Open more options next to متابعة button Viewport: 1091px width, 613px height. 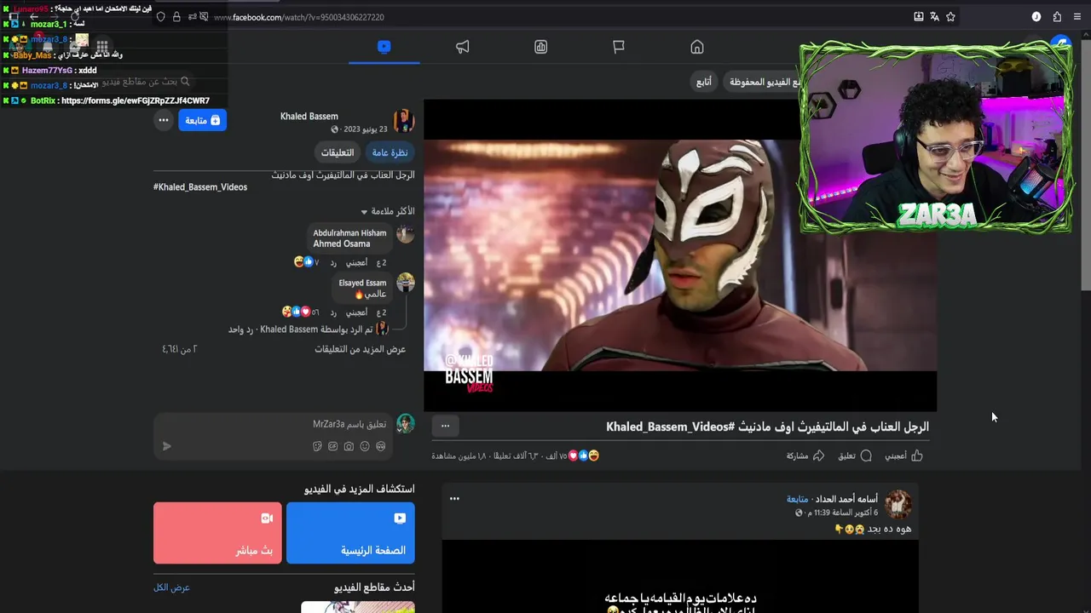pyautogui.click(x=163, y=120)
